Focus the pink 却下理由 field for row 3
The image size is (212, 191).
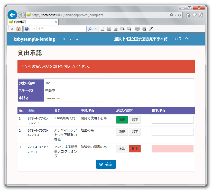pyautogui.click(x=172, y=149)
